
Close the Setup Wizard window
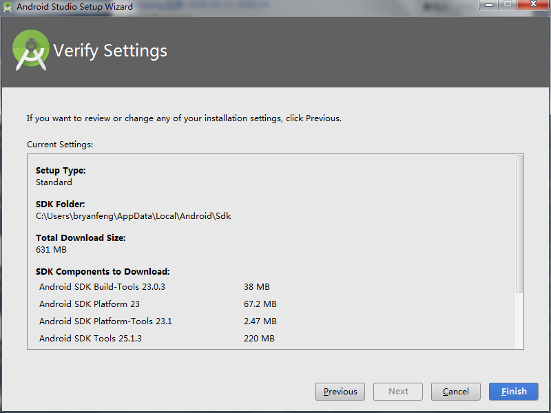pyautogui.click(x=533, y=5)
